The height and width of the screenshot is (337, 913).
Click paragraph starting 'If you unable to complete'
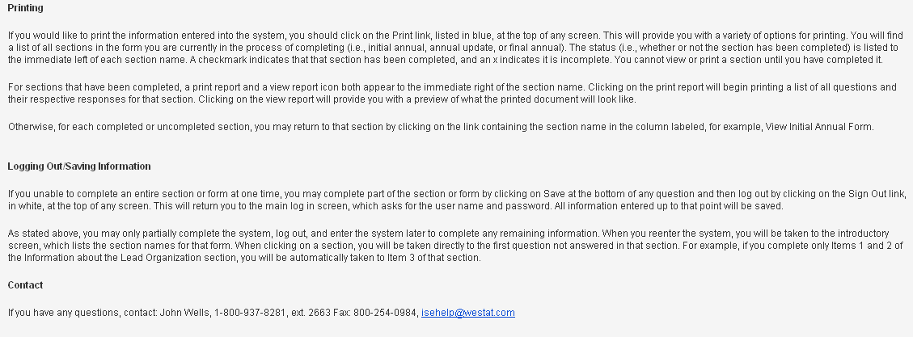(457, 200)
